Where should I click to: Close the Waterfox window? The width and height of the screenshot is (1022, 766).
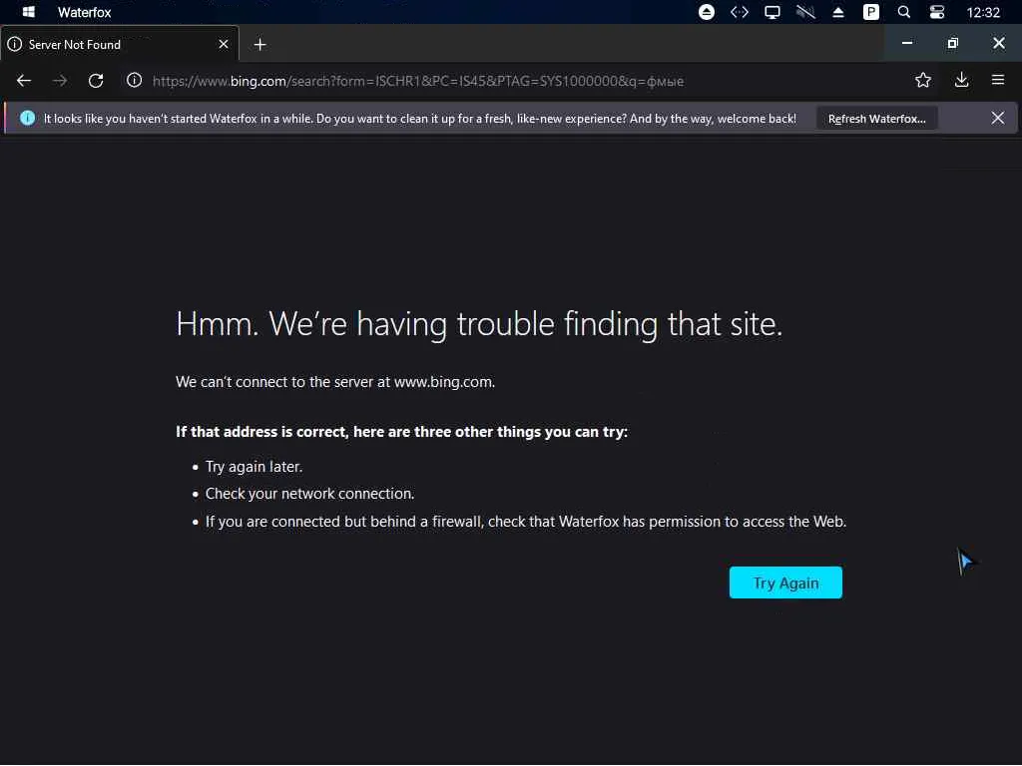(998, 43)
